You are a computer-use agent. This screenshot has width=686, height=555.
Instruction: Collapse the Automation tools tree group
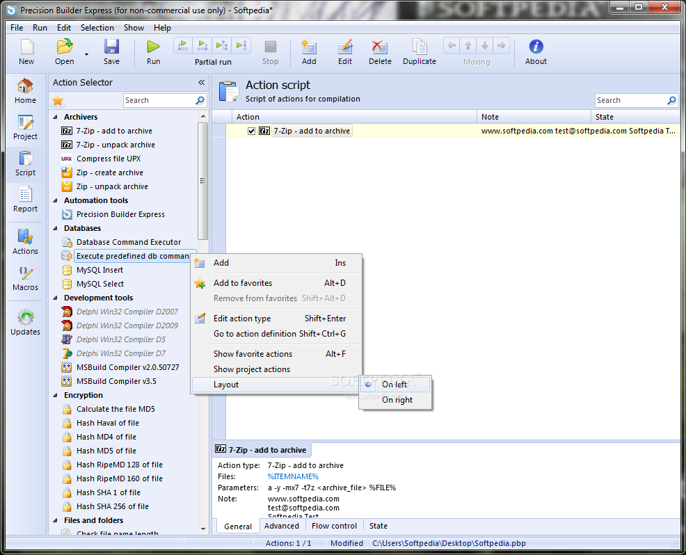(x=56, y=201)
